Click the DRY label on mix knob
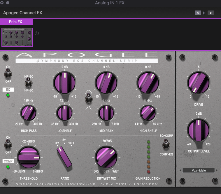Image resolution: width=221 pixels, height=194 pixels. coord(97,172)
